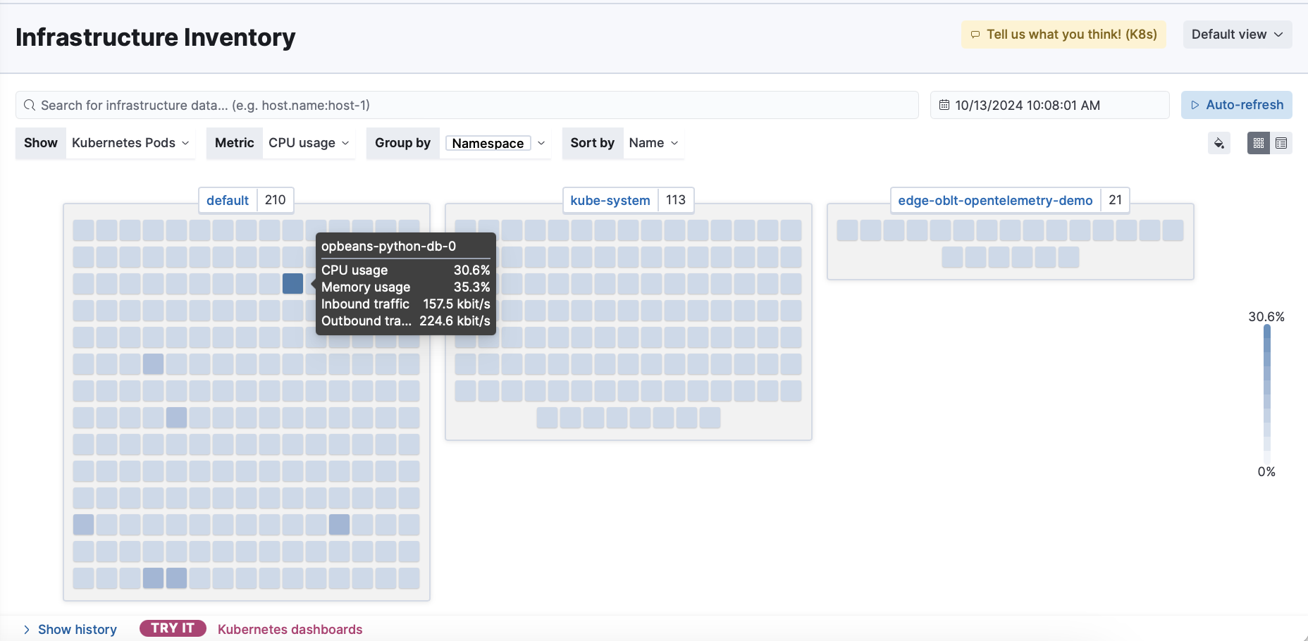Click the calendar icon in date picker
This screenshot has height=641, width=1308.
click(x=944, y=106)
